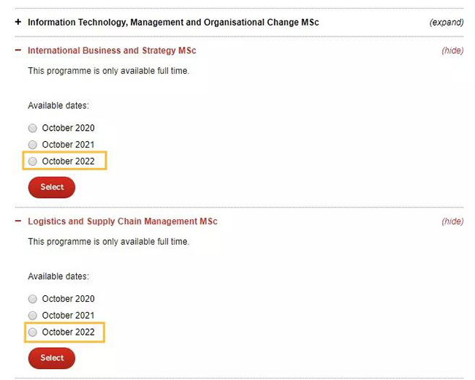Click 'Available dates:' label in Logistics section
The width and height of the screenshot is (475, 380).
[x=58, y=276]
